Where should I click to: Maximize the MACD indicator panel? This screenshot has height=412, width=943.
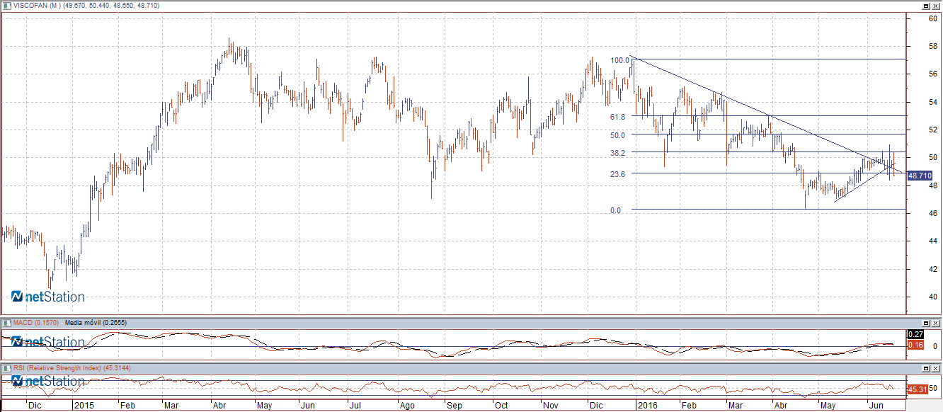tap(926, 324)
